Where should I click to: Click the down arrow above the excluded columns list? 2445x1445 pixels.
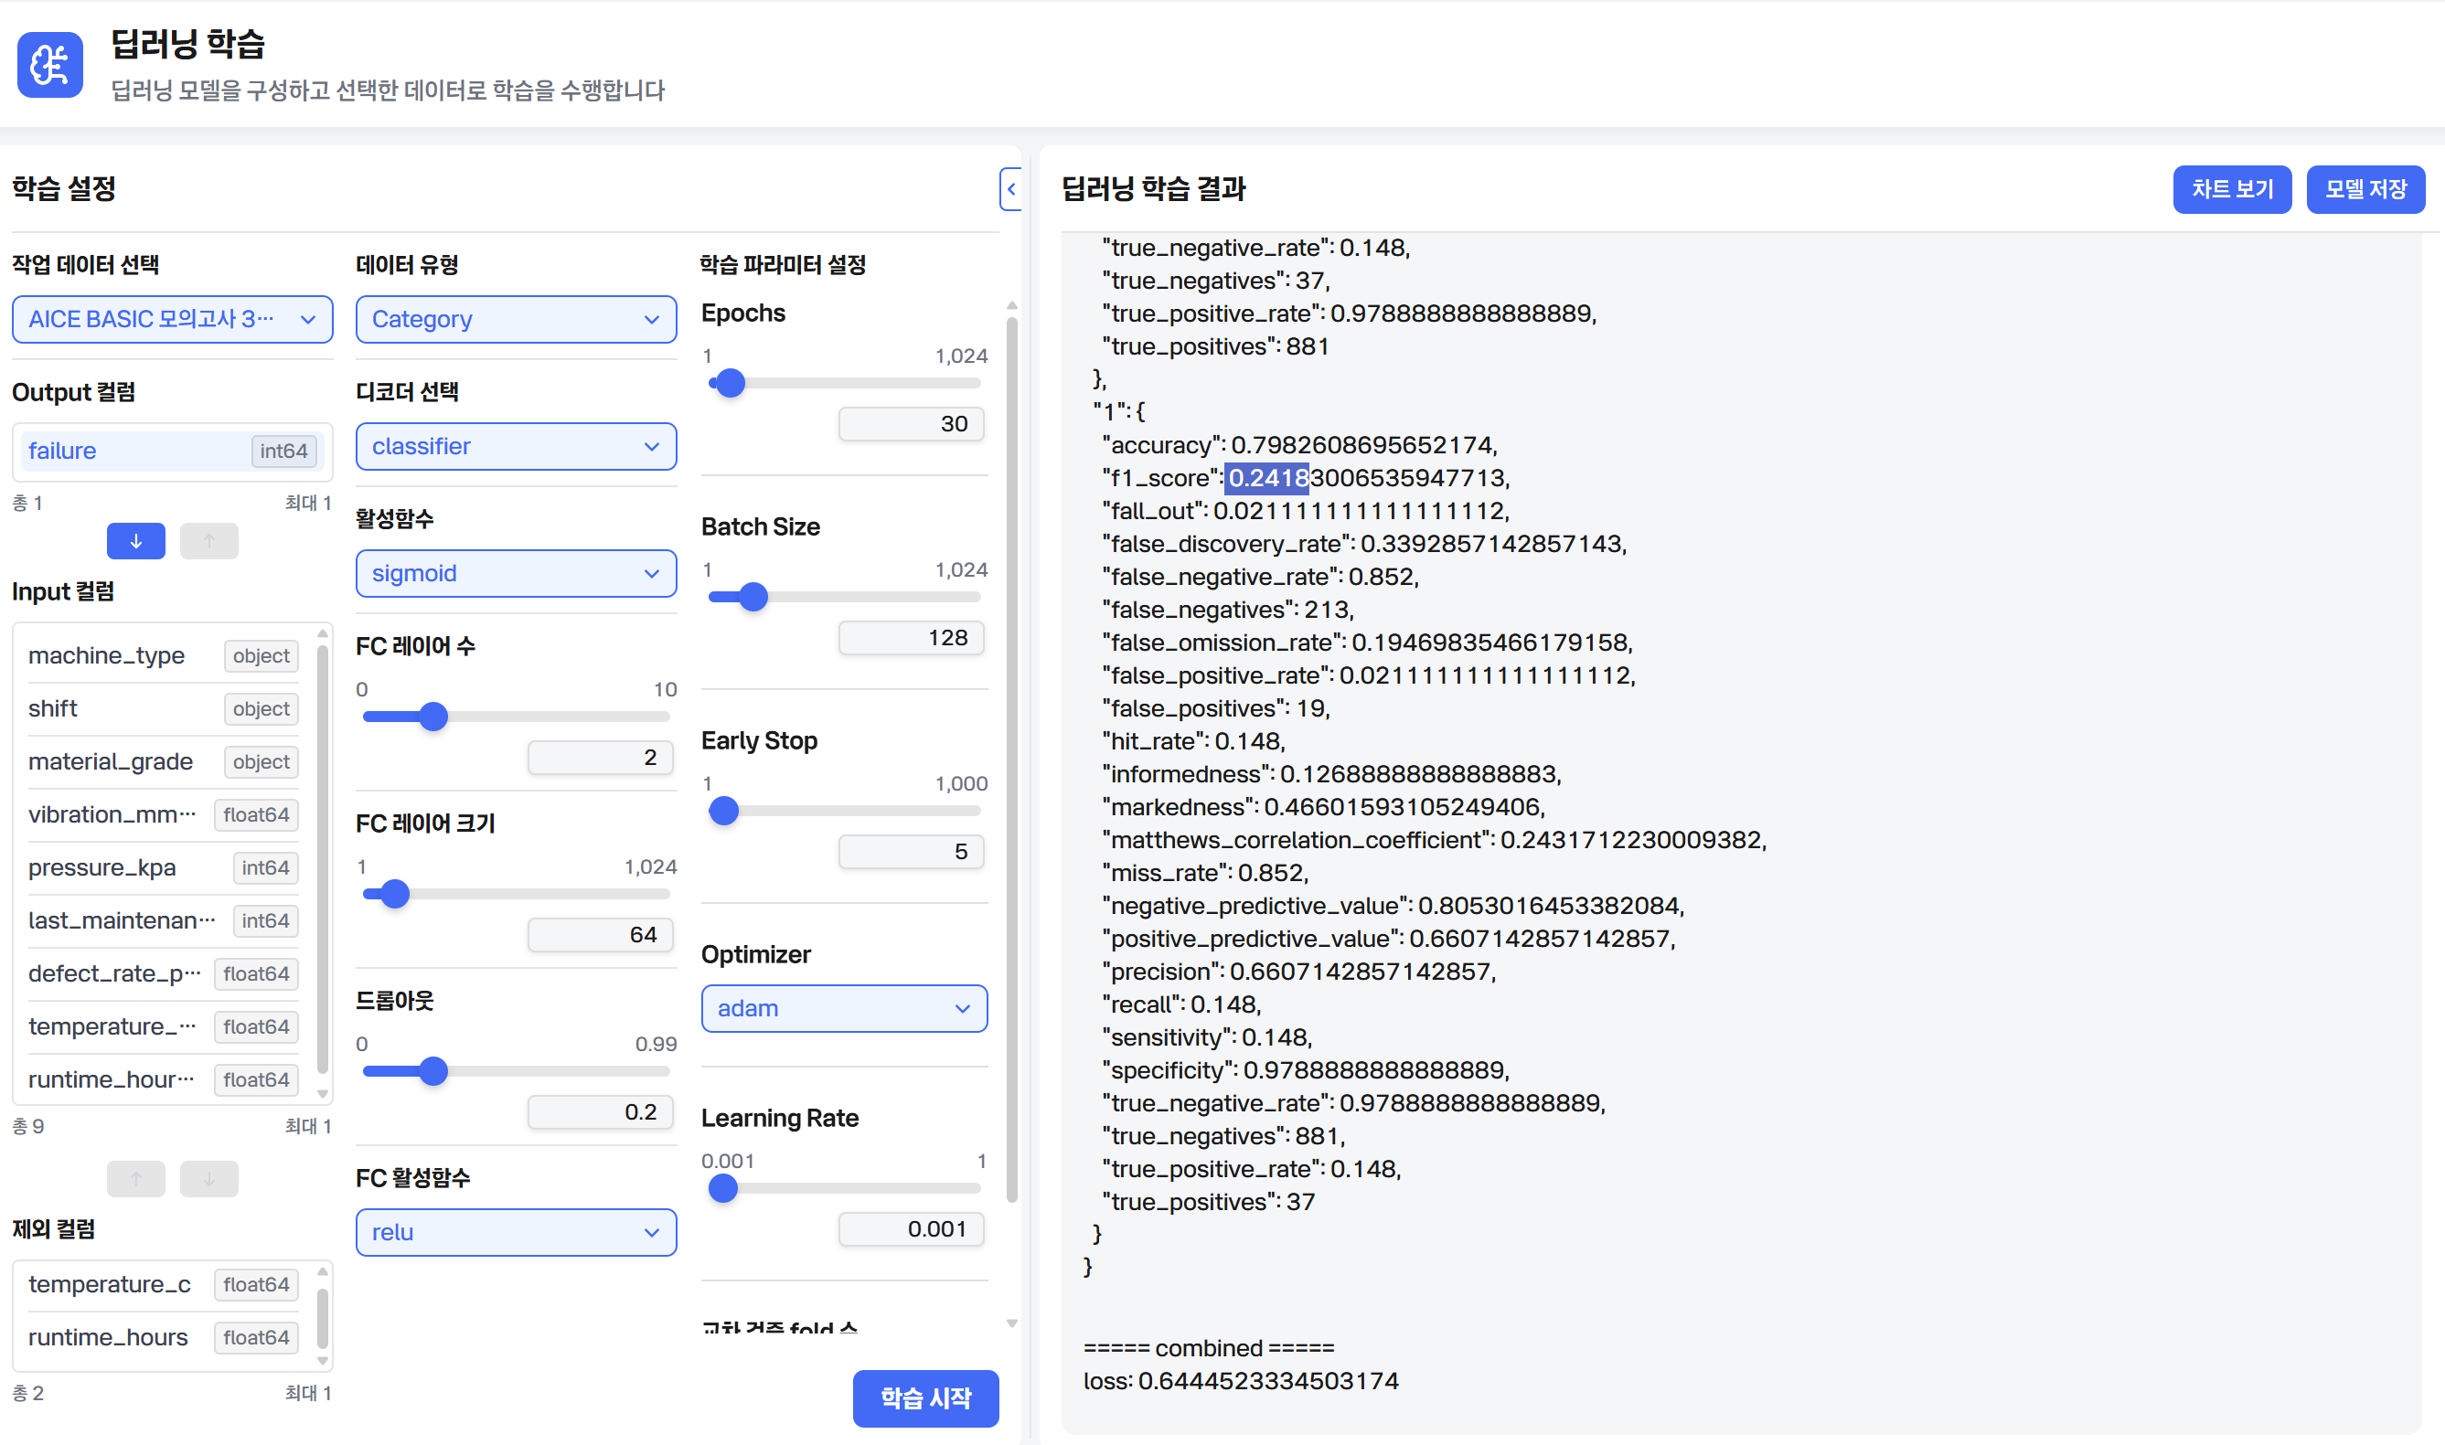coord(208,1178)
